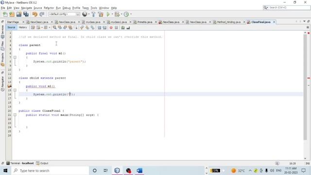Screen dimensions: 311x175
Task: Open the Tools menu
Action: click(x=94, y=8)
